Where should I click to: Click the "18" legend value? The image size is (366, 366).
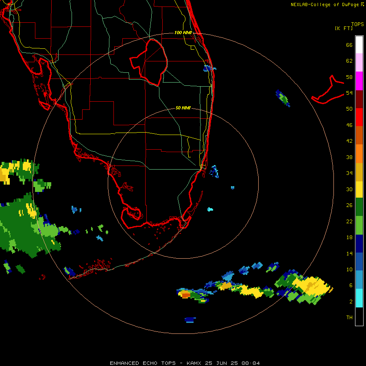click(349, 237)
